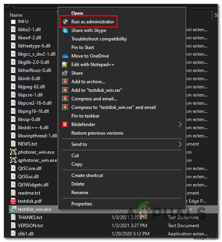Click the Run as administrator shield icon

[x=65, y=22]
